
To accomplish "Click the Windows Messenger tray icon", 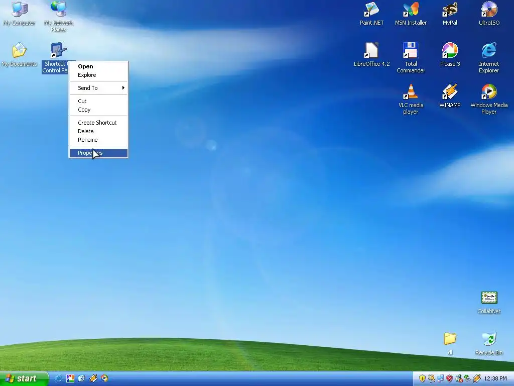I will [459, 378].
